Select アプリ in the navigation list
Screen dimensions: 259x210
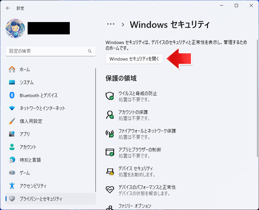tap(25, 134)
